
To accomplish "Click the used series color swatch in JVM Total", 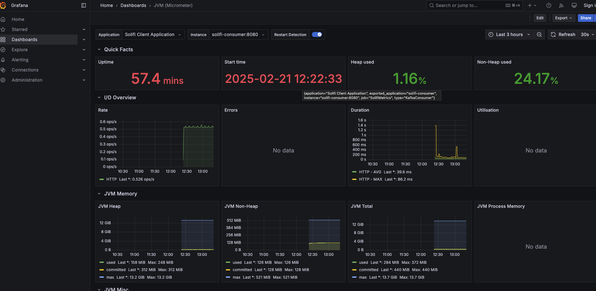I will pyautogui.click(x=354, y=262).
